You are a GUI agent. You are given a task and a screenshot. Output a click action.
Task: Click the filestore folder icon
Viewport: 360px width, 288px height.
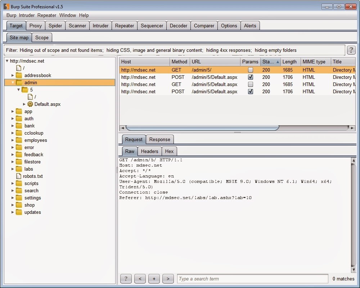(19, 162)
